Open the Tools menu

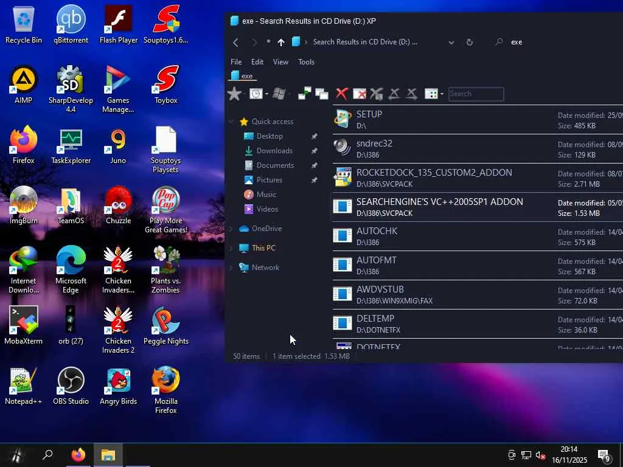[x=307, y=62]
